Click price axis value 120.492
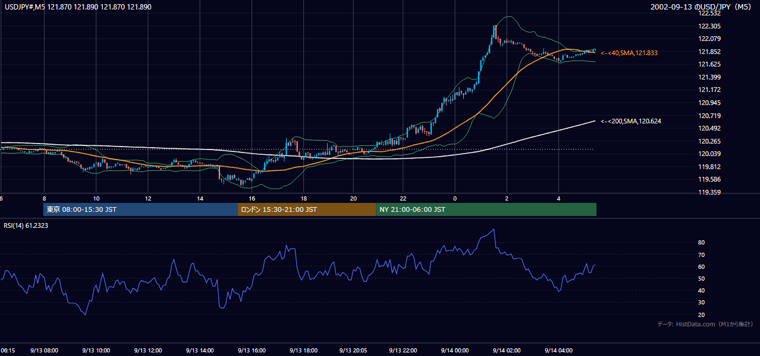Image resolution: width=760 pixels, height=356 pixels. pos(710,128)
